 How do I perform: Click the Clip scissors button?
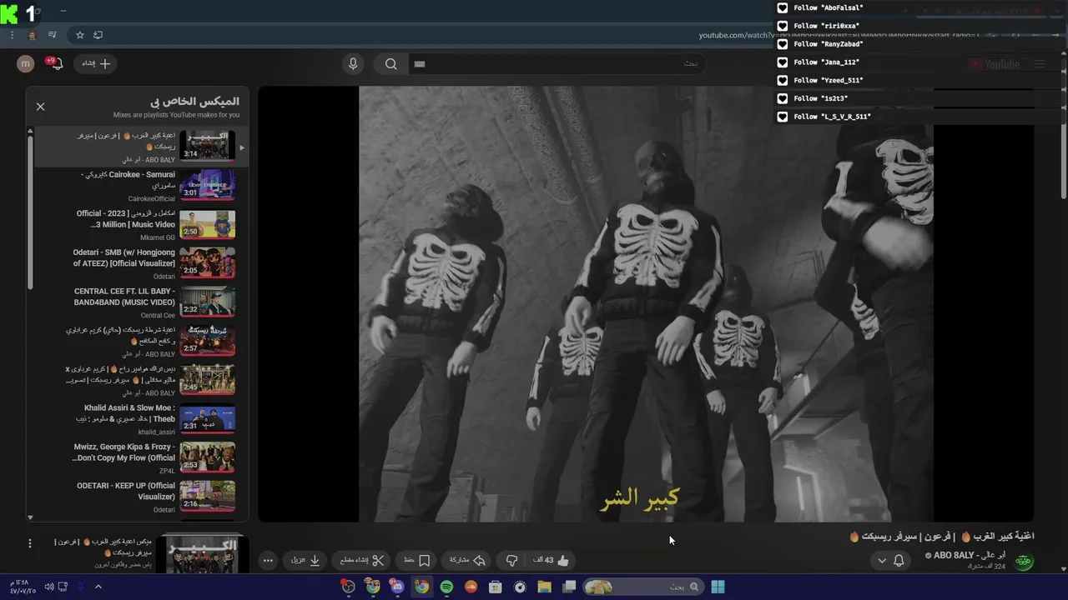(x=361, y=561)
